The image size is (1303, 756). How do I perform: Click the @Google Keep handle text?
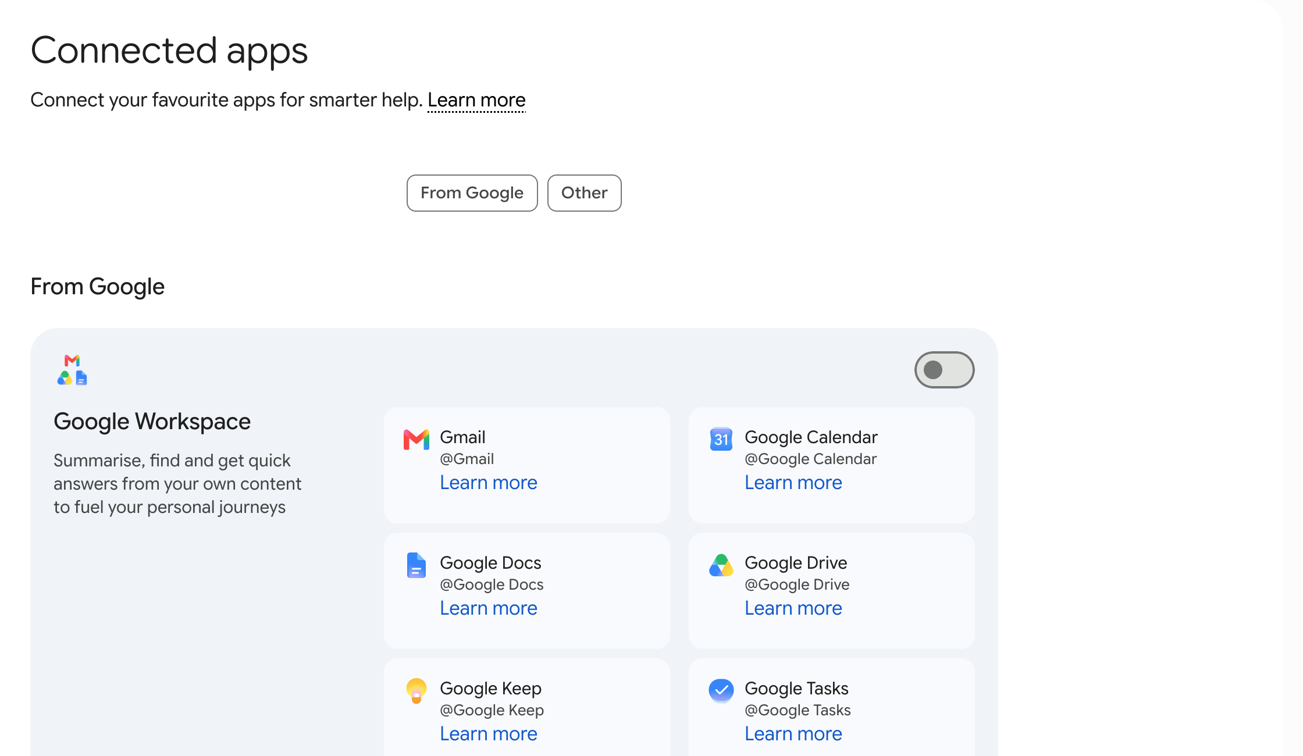(x=492, y=710)
